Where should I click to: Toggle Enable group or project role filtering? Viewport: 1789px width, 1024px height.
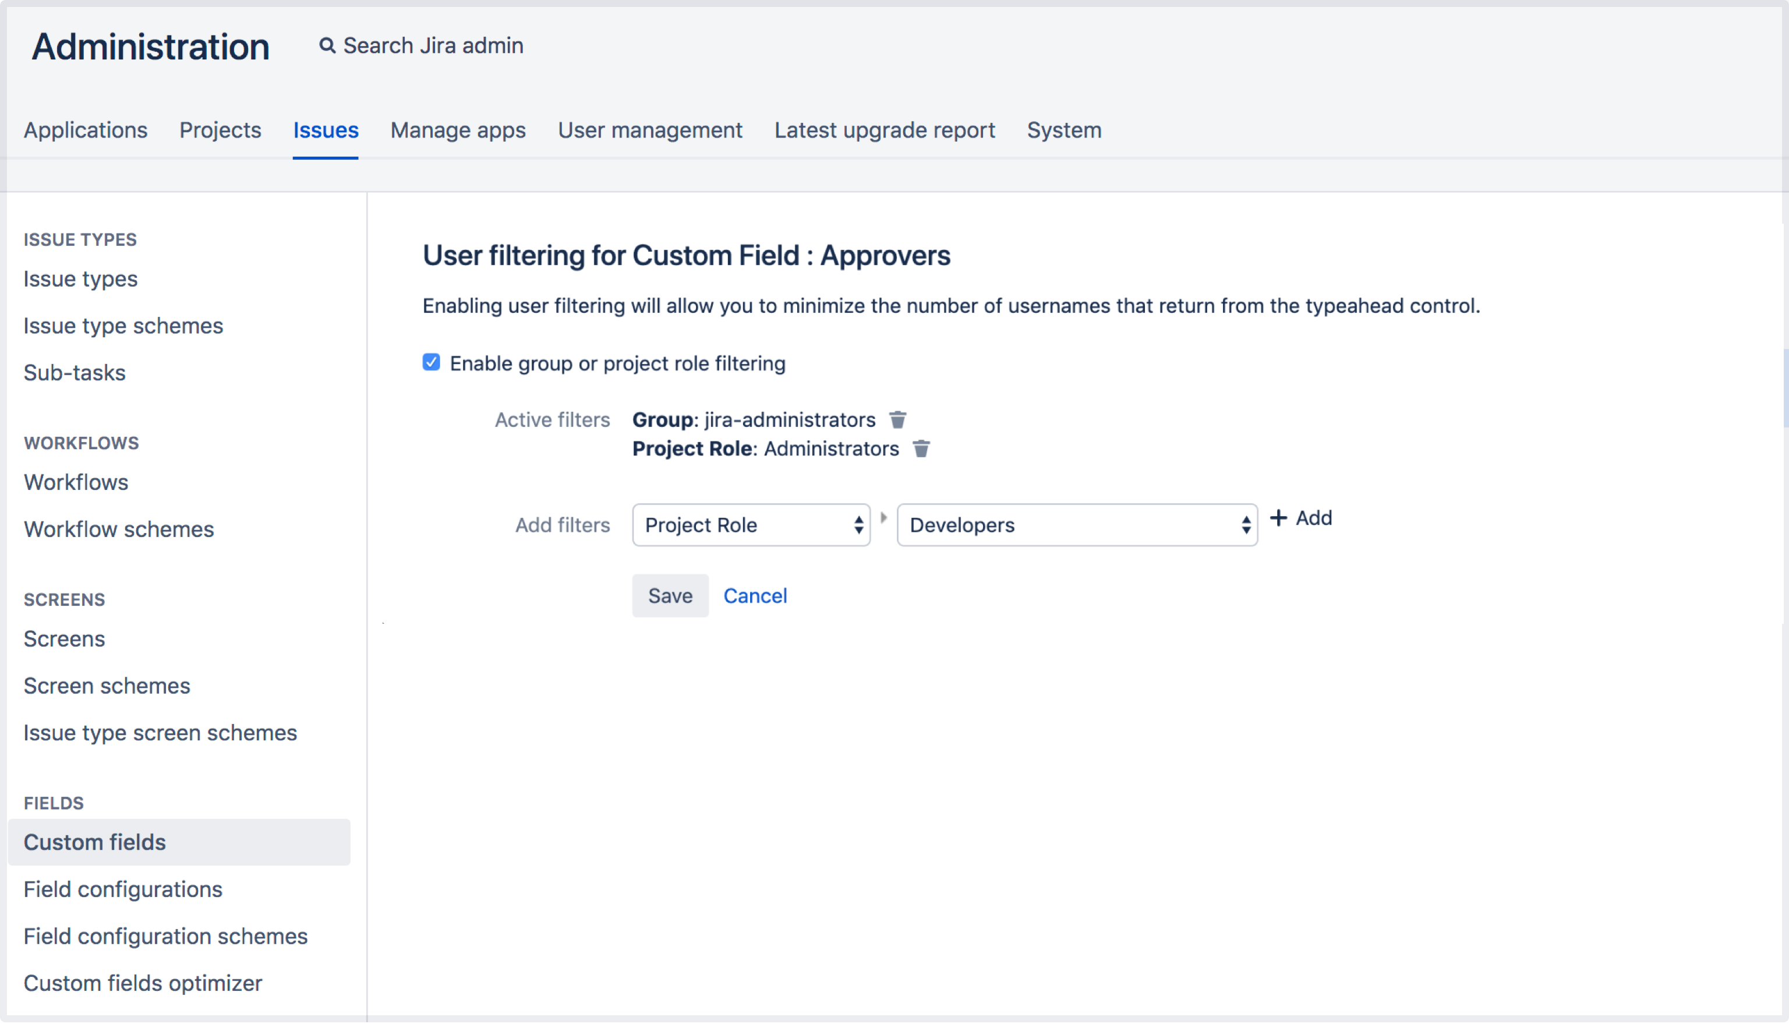click(431, 362)
